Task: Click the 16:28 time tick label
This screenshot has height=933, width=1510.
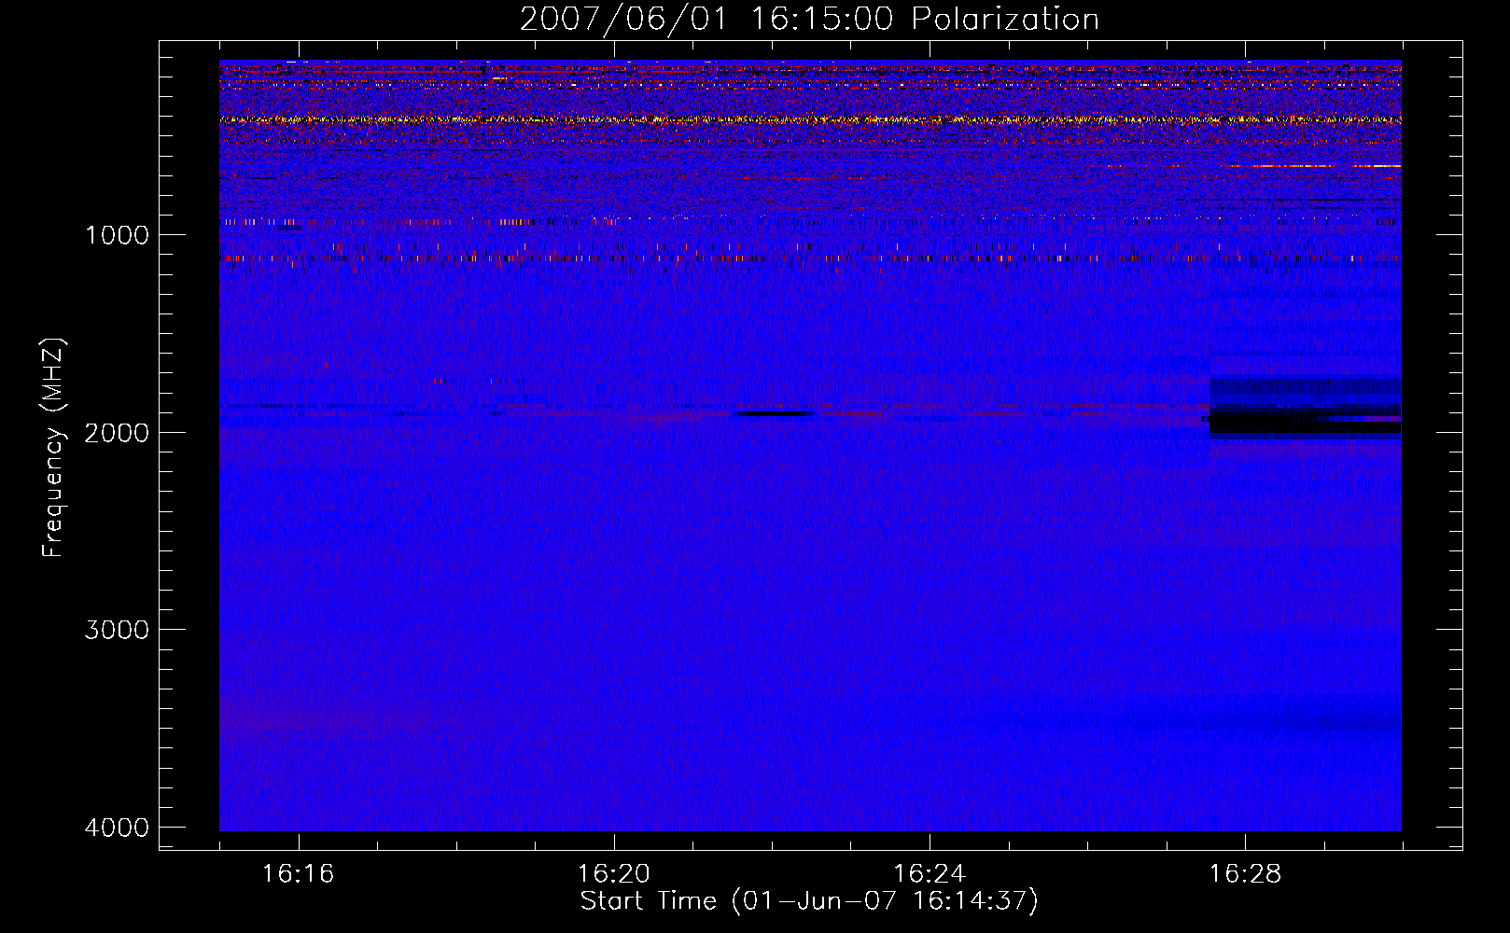Action: click(1245, 874)
